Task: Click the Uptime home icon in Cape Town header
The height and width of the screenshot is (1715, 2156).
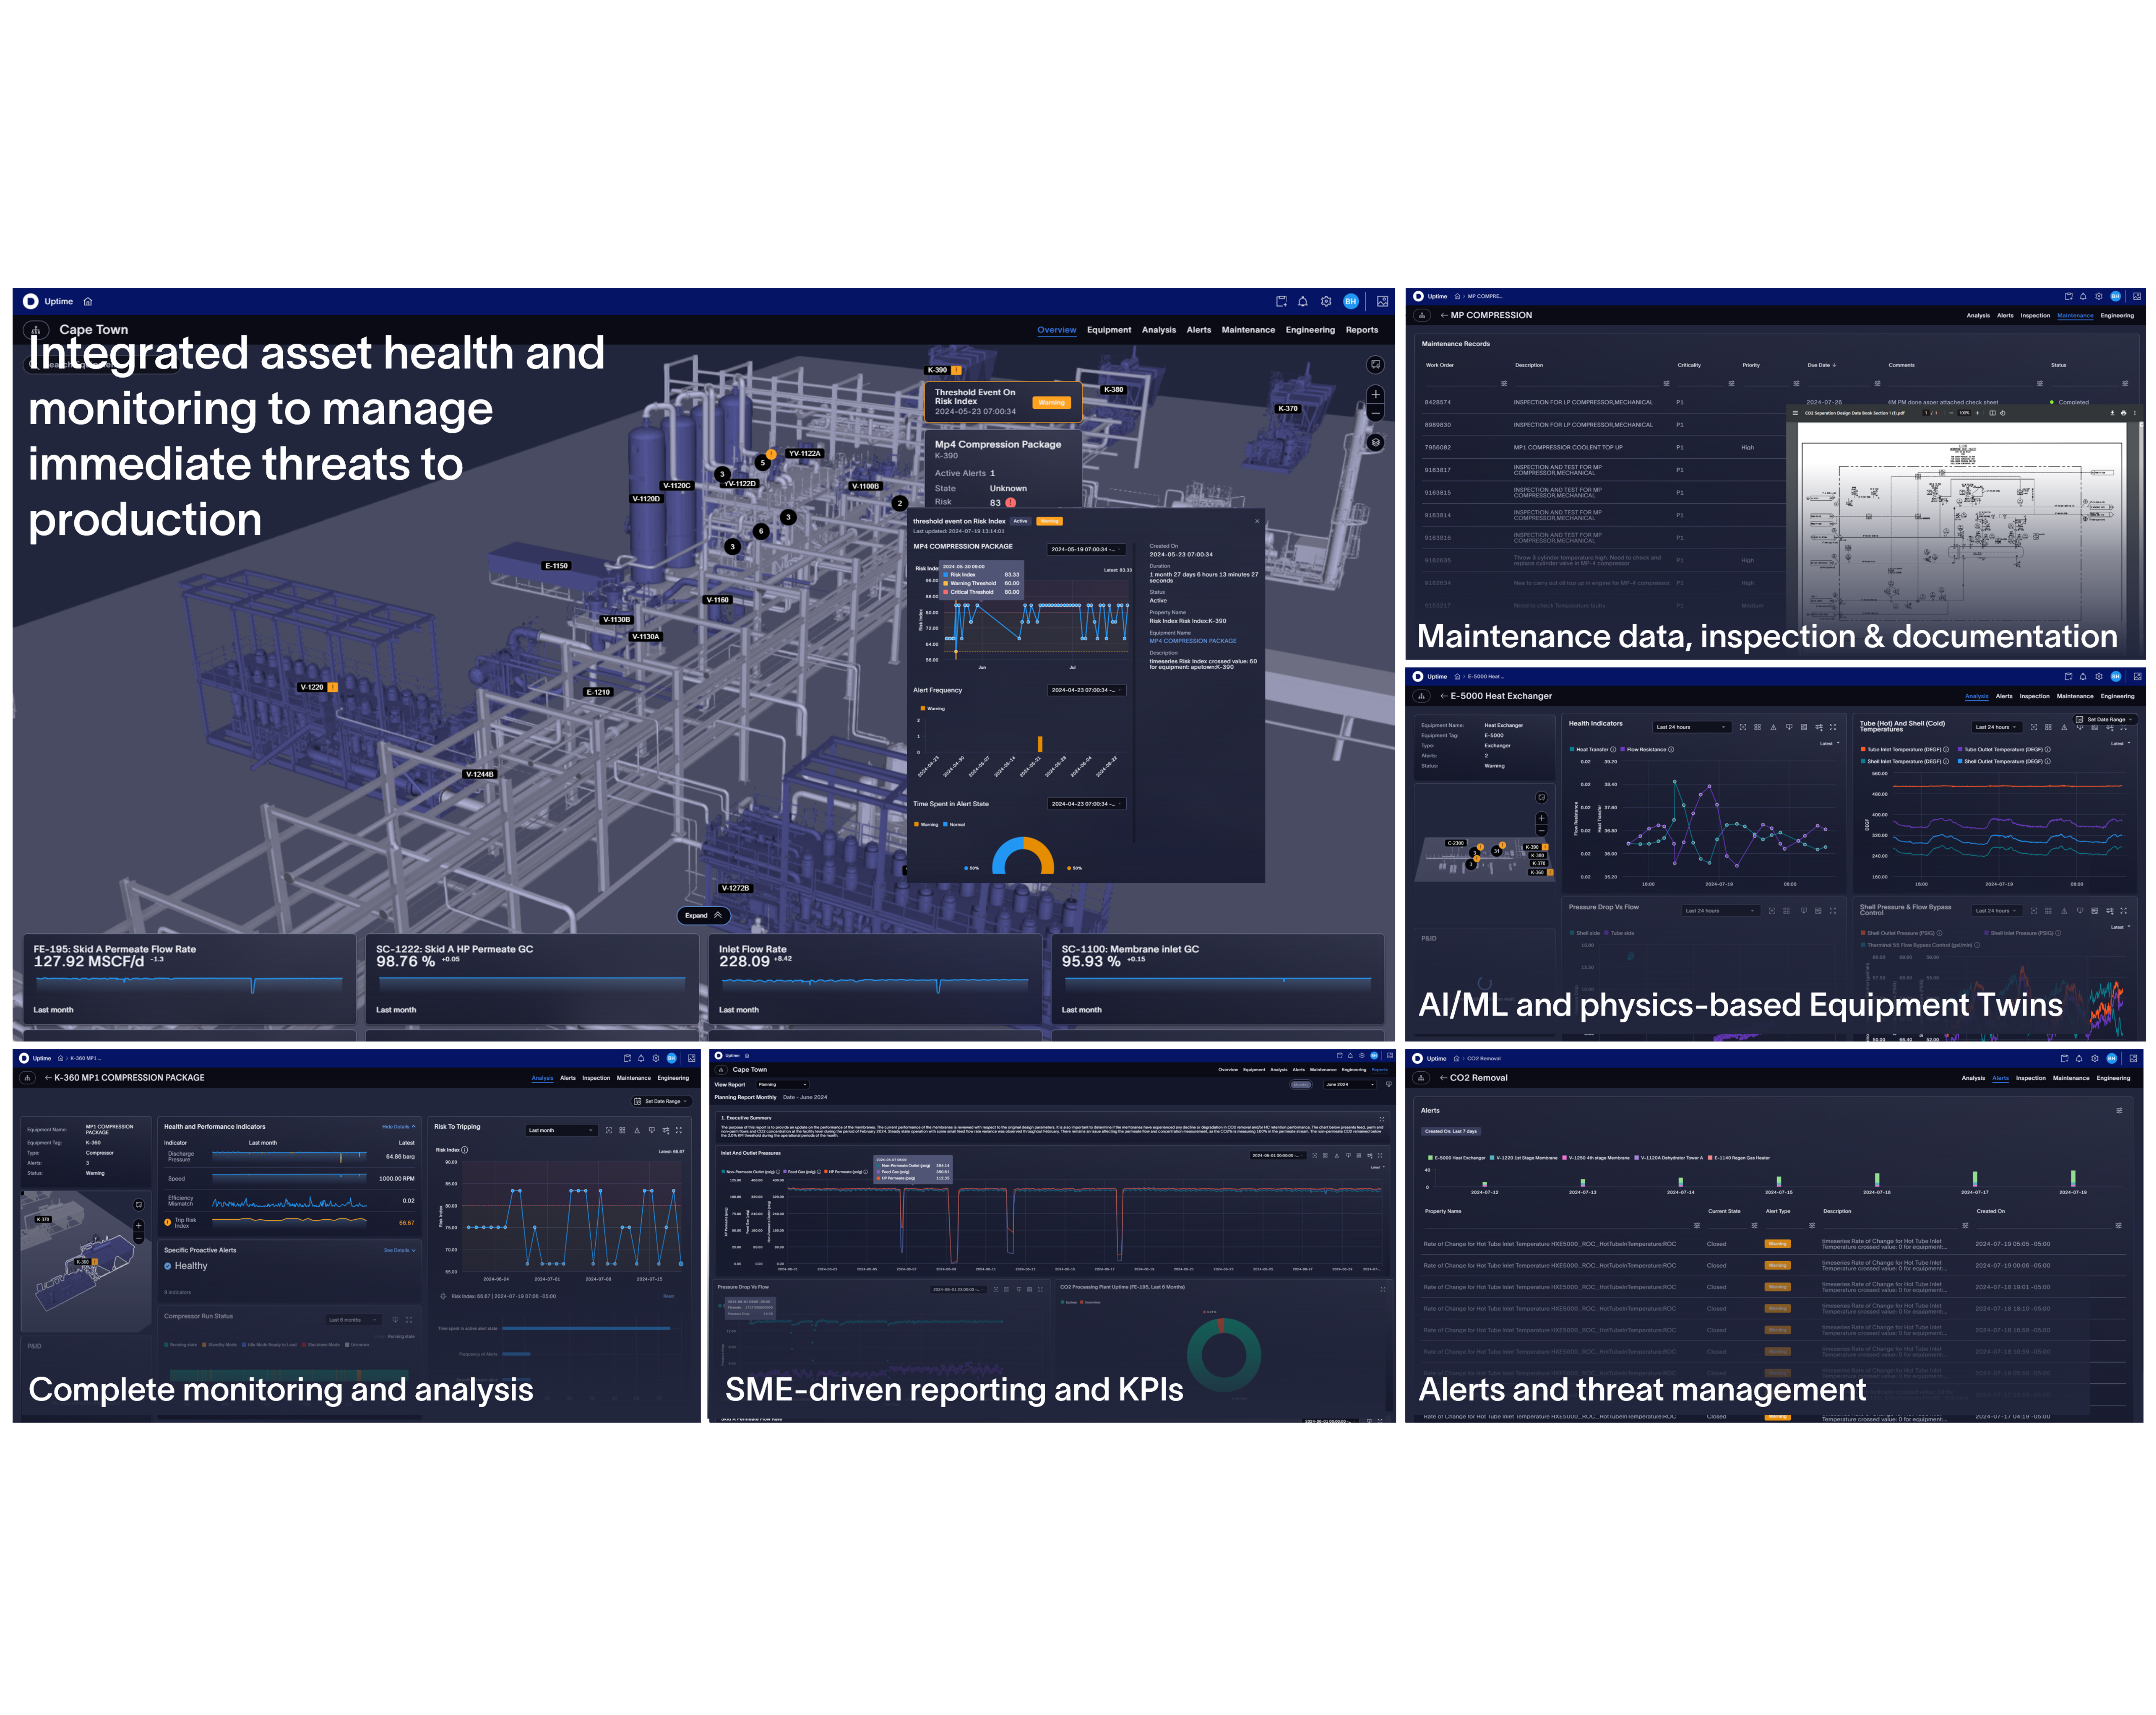Action: [x=88, y=301]
